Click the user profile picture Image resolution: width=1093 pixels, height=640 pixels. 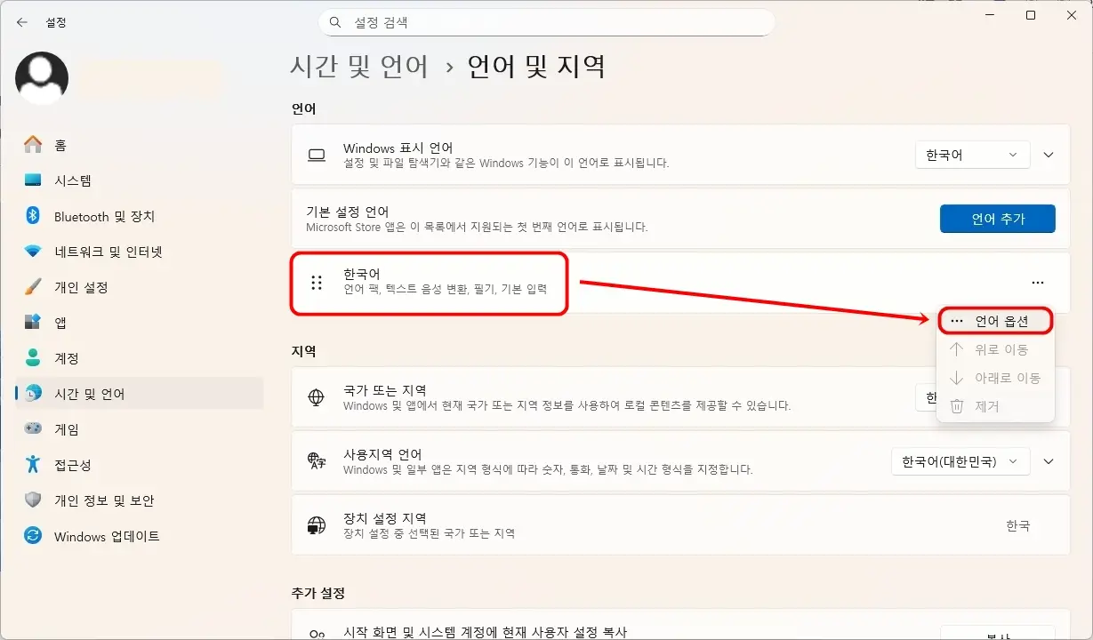(41, 78)
